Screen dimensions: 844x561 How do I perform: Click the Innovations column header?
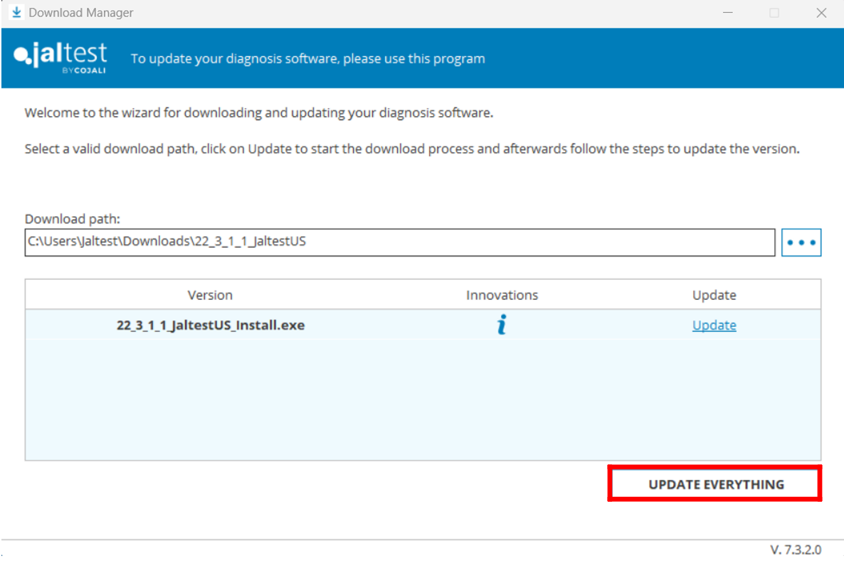(502, 295)
